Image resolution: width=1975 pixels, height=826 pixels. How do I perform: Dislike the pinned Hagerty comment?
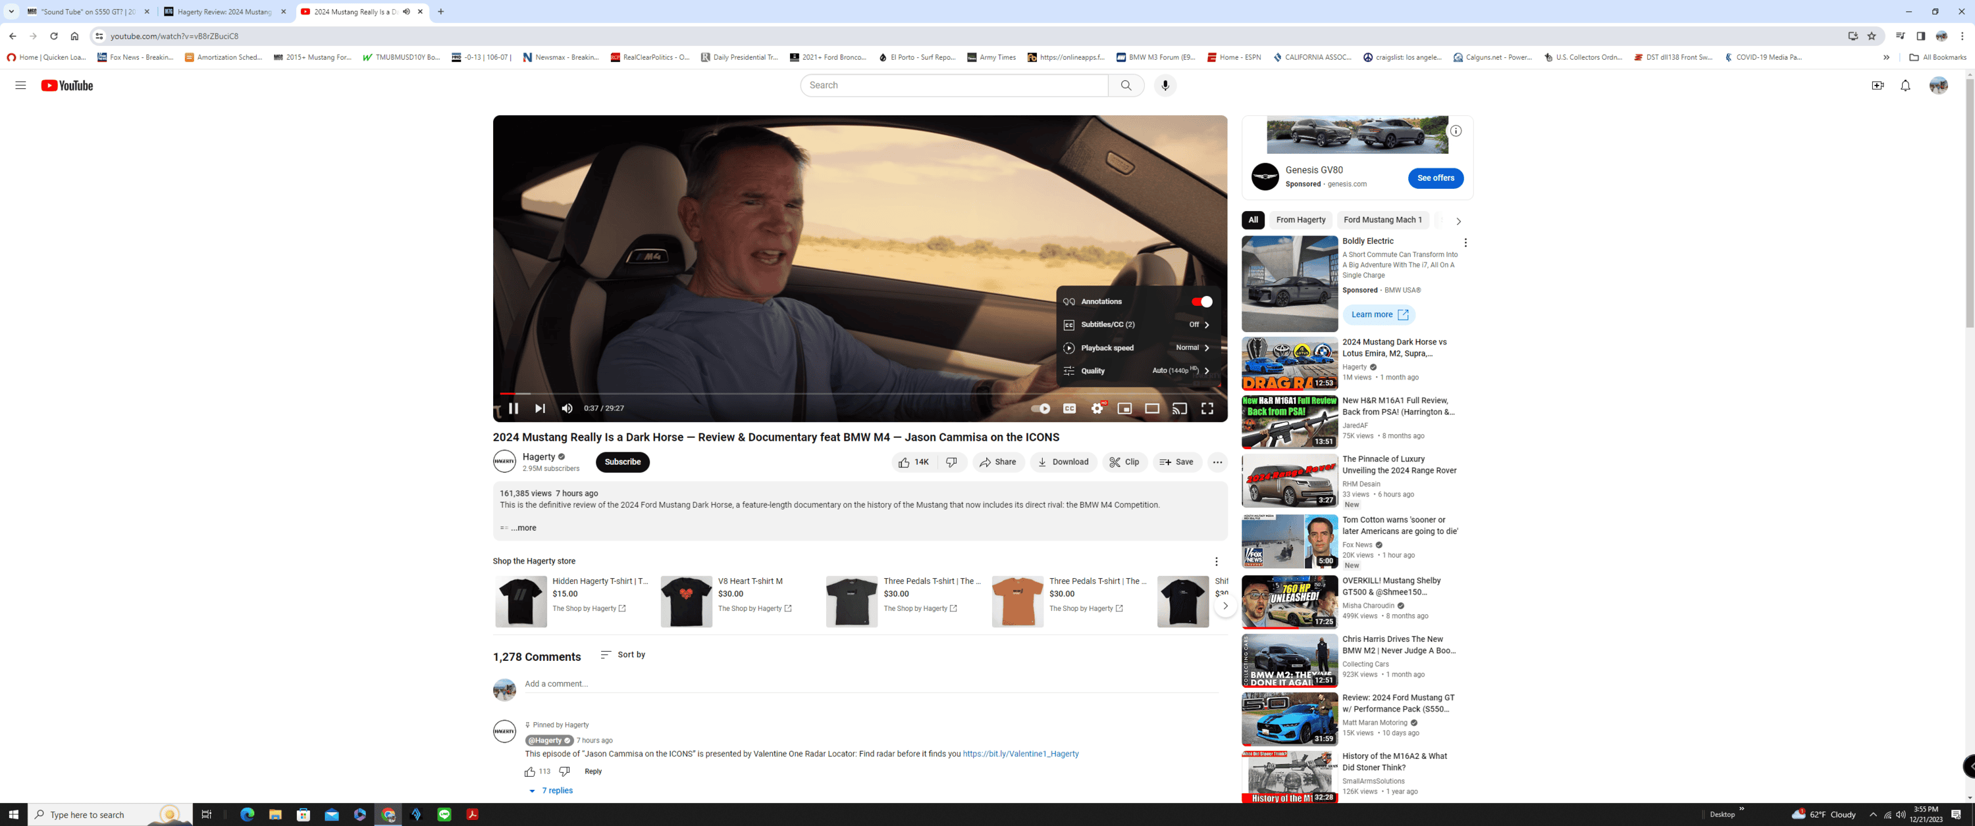(x=564, y=771)
